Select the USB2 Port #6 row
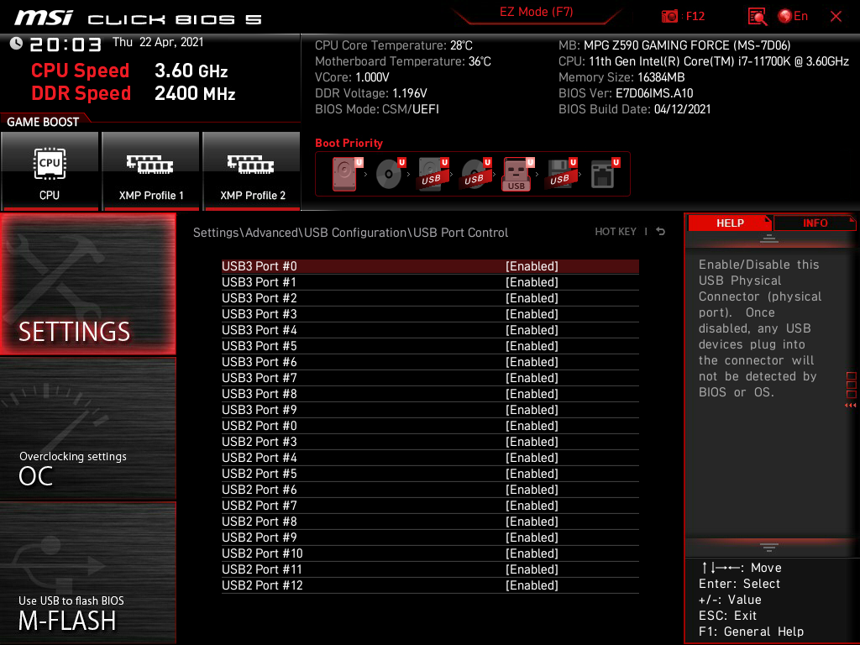Viewport: 860px width, 645px height. click(x=430, y=490)
